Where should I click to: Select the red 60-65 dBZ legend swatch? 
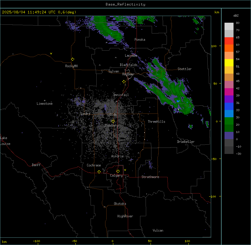click(x=229, y=41)
